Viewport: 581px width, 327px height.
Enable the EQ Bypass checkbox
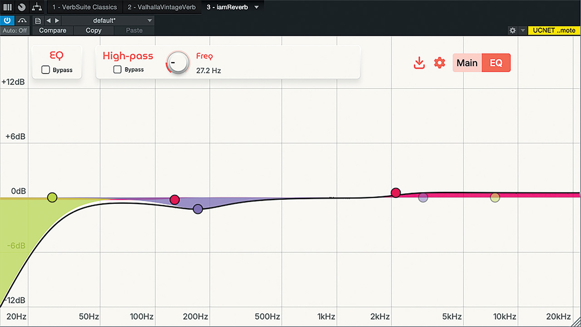click(45, 70)
